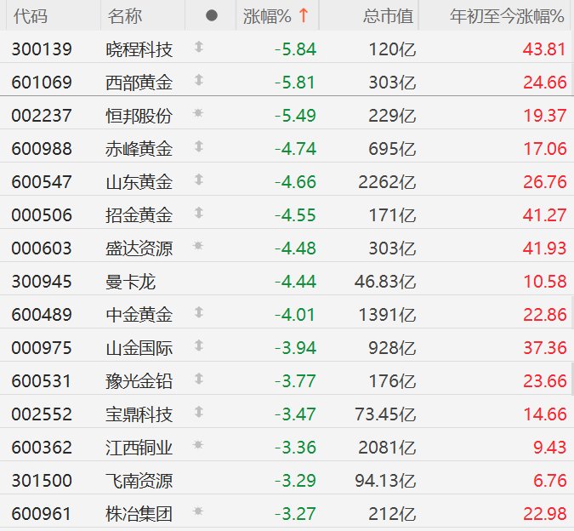Image resolution: width=574 pixels, height=531 pixels.
Task: Click the star icon beside 江西铜业
Action: (198, 445)
